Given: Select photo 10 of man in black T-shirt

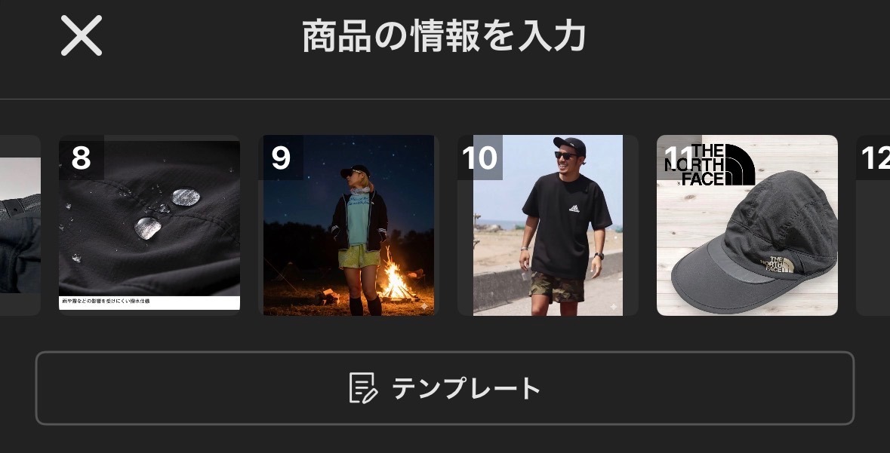Looking at the screenshot, I should point(548,225).
